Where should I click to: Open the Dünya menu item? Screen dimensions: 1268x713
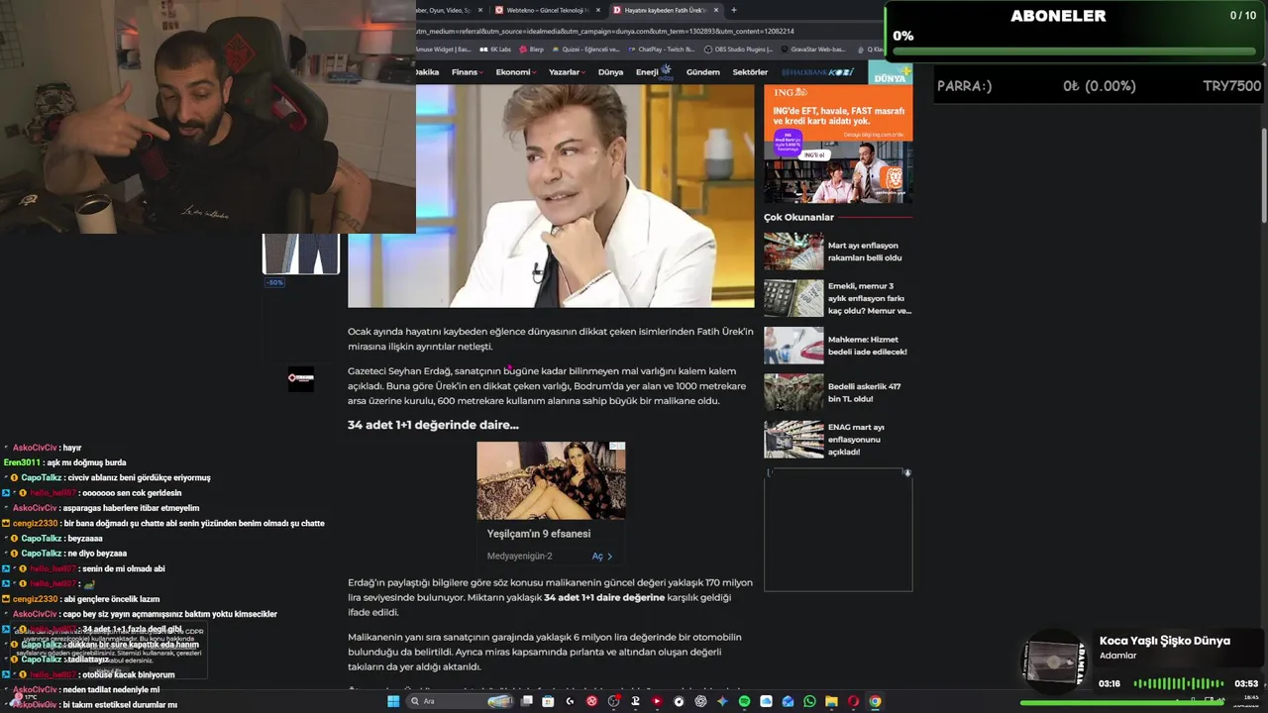click(610, 72)
